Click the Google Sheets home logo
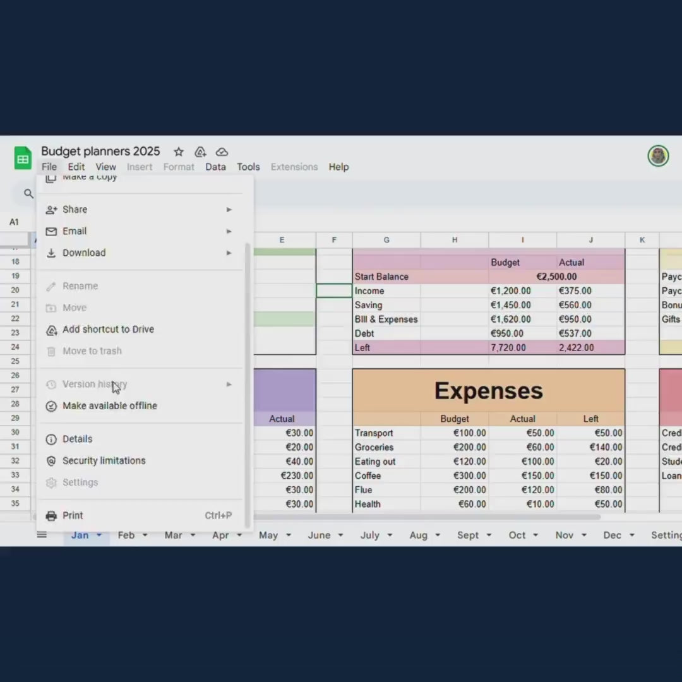This screenshot has height=682, width=682. coord(23,159)
